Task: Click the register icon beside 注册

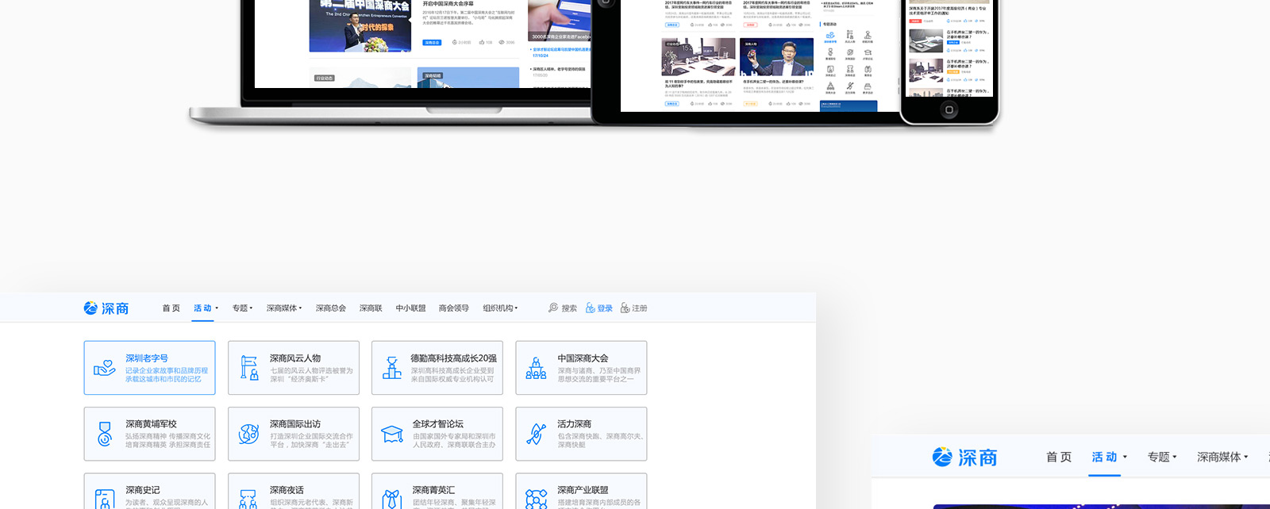Action: [625, 308]
